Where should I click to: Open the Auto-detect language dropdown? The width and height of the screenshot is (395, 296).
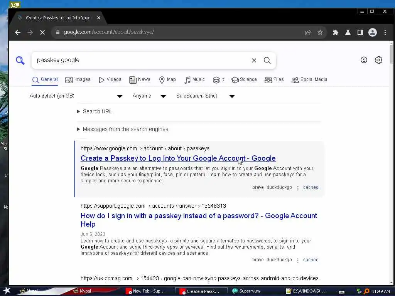76,96
